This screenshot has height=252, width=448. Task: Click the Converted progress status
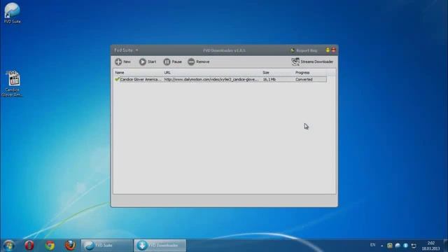tap(304, 79)
